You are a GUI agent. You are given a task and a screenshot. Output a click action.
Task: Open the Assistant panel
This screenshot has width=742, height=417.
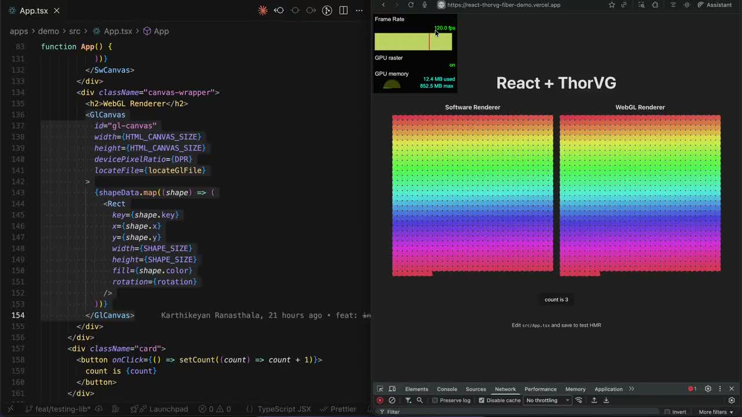point(715,5)
